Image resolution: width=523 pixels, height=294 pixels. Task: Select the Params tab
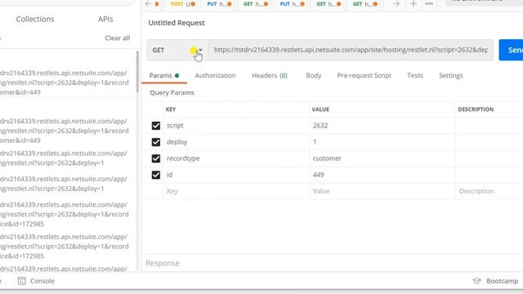(x=163, y=76)
